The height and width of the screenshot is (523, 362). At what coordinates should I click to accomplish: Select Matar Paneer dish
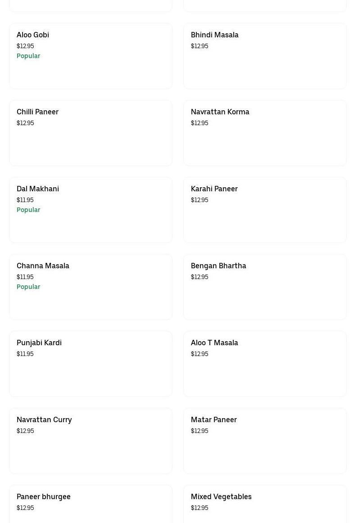click(x=265, y=441)
